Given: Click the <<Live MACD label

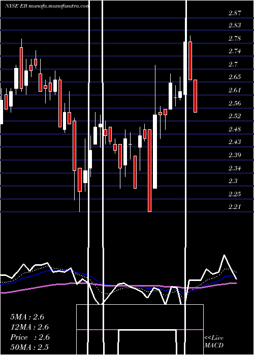Looking at the screenshot, I should coord(214,341).
